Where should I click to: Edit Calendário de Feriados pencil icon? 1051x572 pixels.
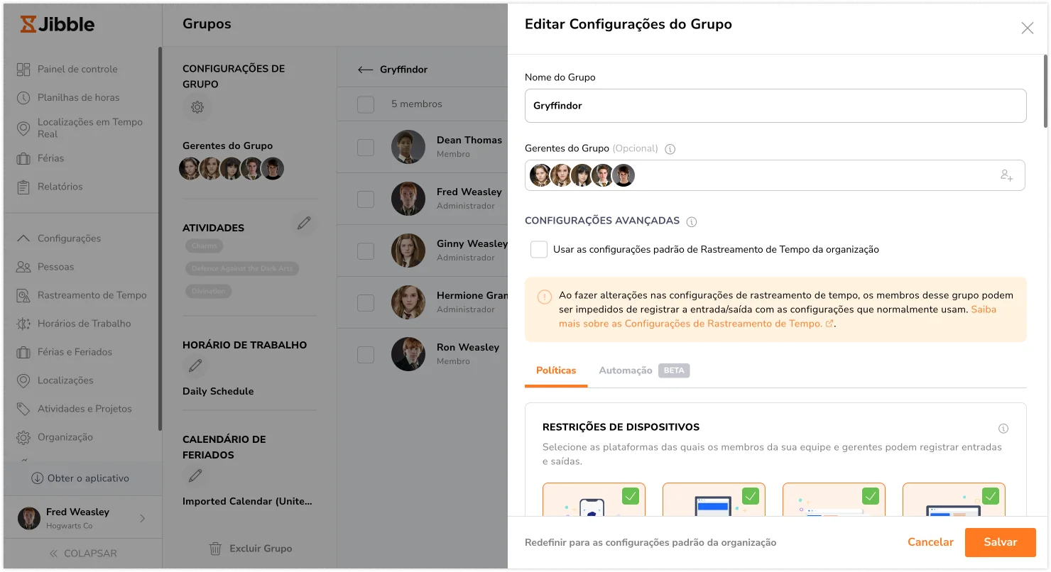click(195, 475)
